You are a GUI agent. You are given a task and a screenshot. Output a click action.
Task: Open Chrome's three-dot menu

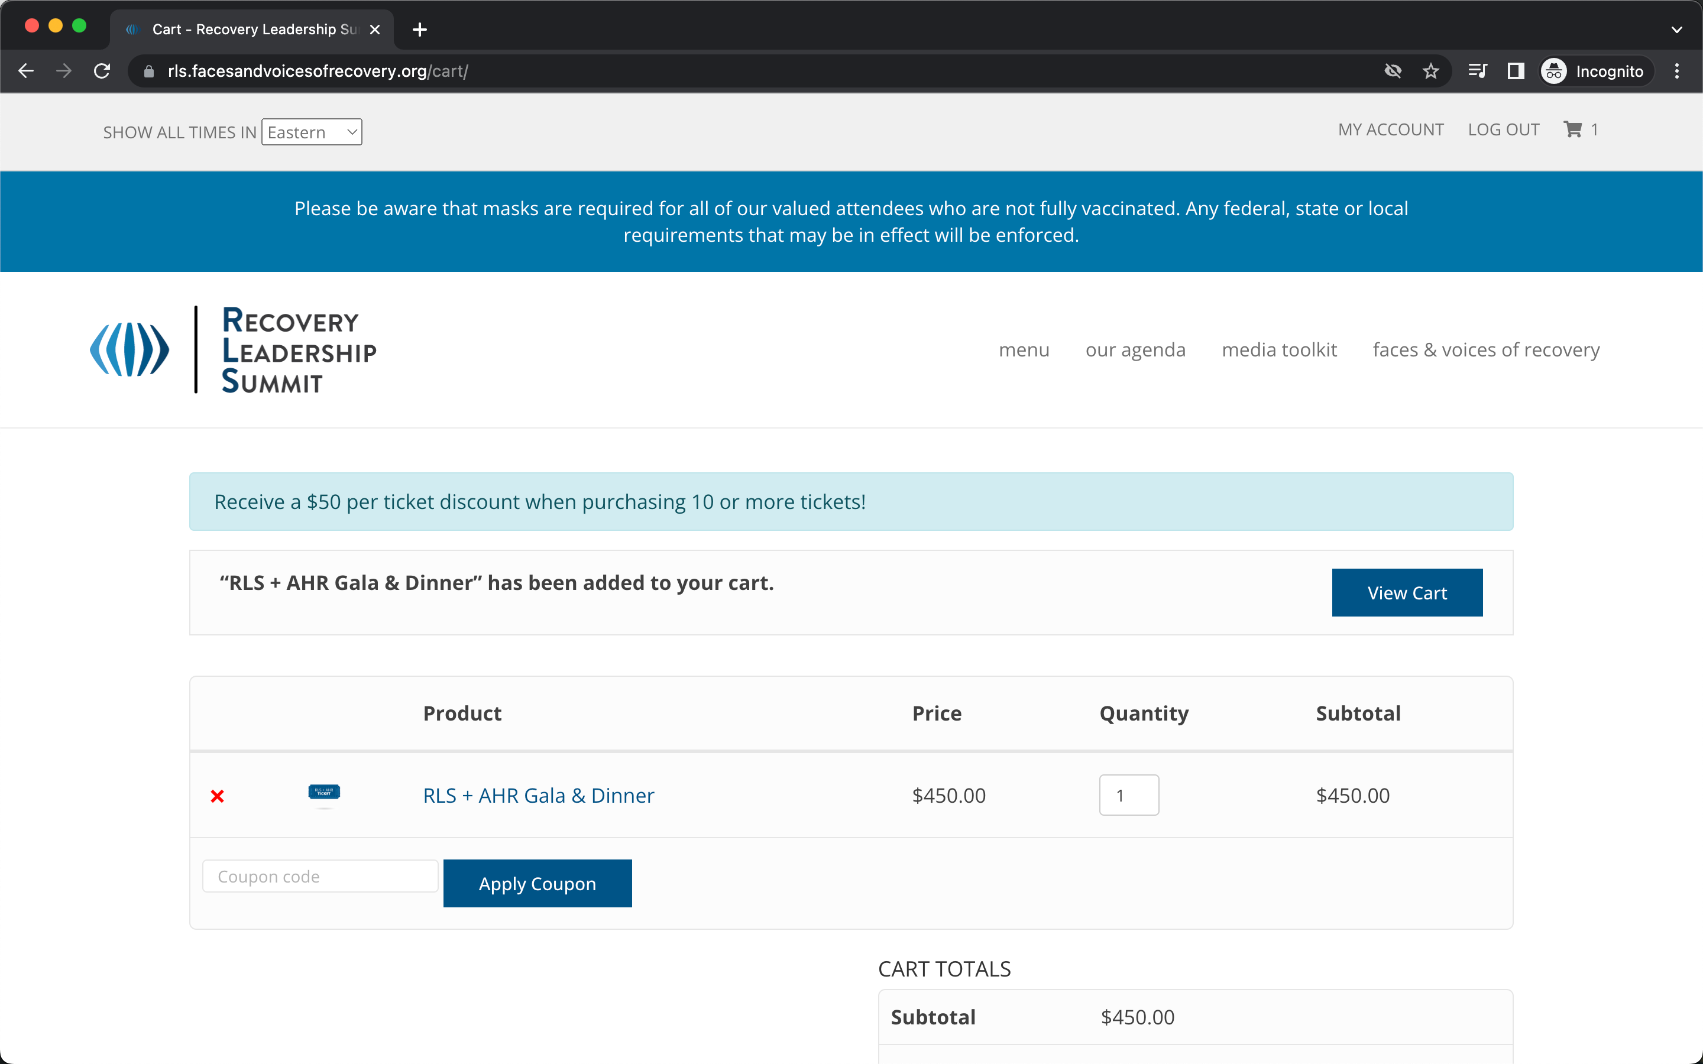pyautogui.click(x=1677, y=71)
